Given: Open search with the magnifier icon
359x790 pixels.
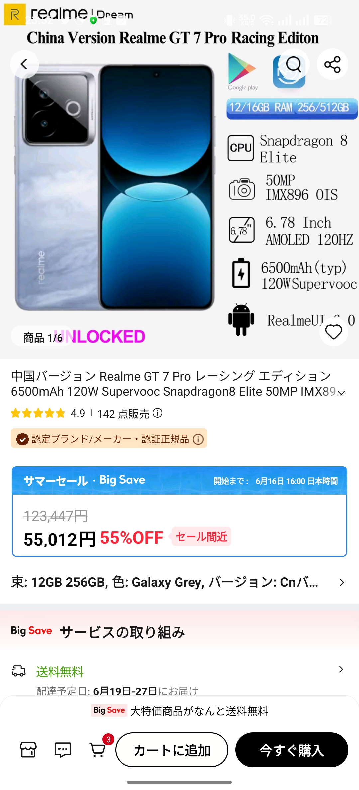Looking at the screenshot, I should [294, 64].
